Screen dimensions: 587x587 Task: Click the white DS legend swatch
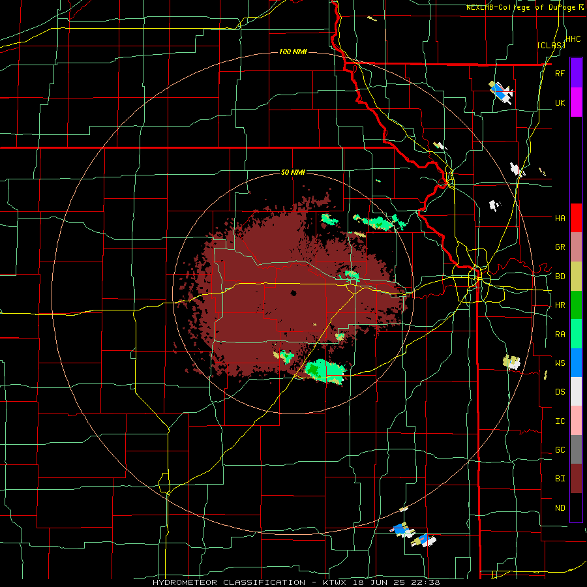point(576,391)
